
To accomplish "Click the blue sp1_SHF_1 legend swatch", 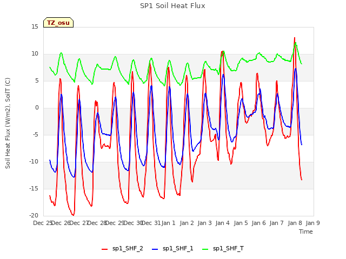I will pyautogui.click(x=155, y=249).
